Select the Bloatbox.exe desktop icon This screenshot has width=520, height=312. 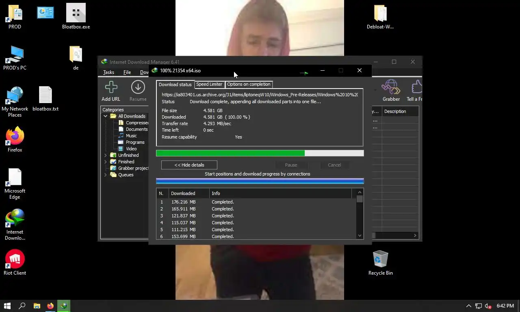point(76,17)
